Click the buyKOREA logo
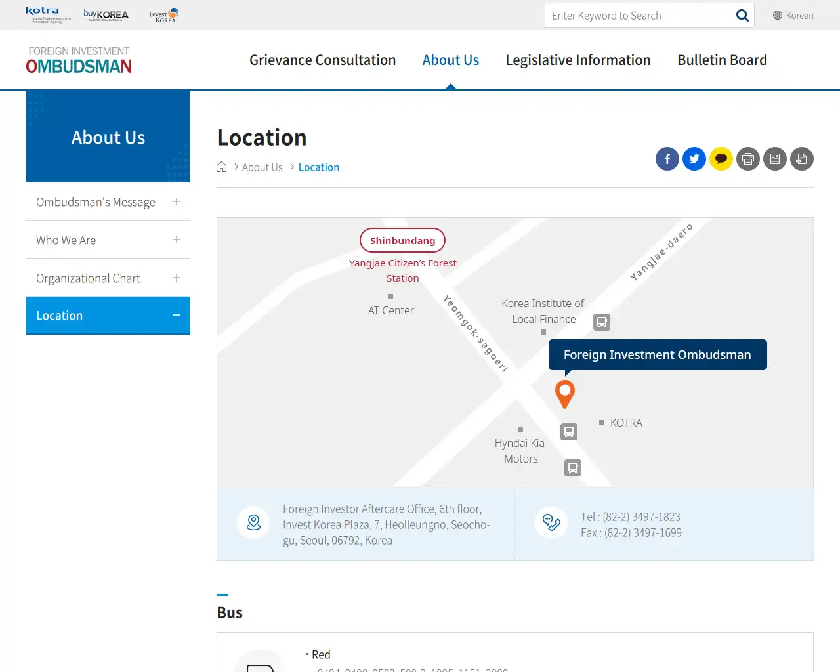The height and width of the screenshot is (672, 840). (105, 14)
